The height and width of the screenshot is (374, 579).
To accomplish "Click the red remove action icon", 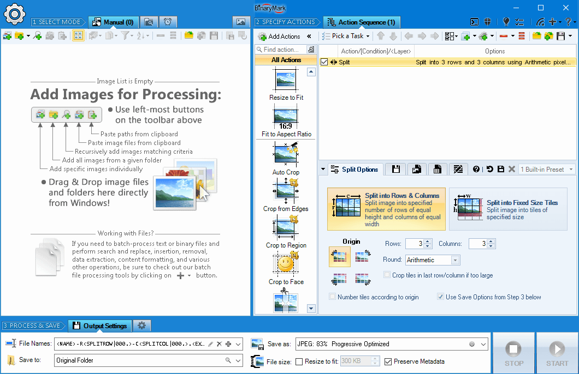I will [x=503, y=36].
